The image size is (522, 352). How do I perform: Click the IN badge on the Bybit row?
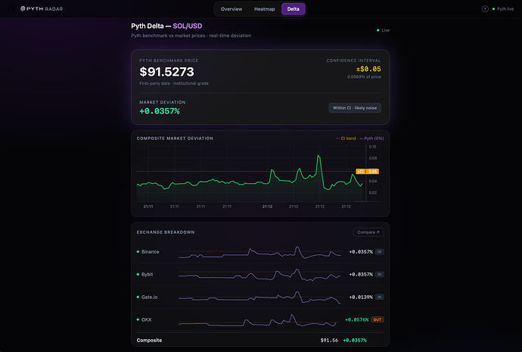(380, 274)
